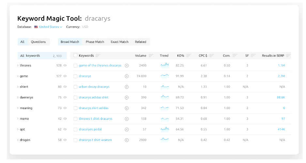Check the select-all Keywords header checkbox
The width and height of the screenshot is (306, 163).
point(76,56)
